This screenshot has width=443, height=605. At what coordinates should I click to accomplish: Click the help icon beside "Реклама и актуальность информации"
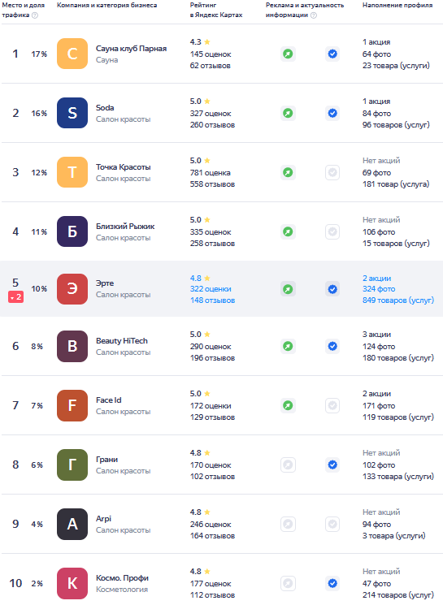click(x=314, y=15)
